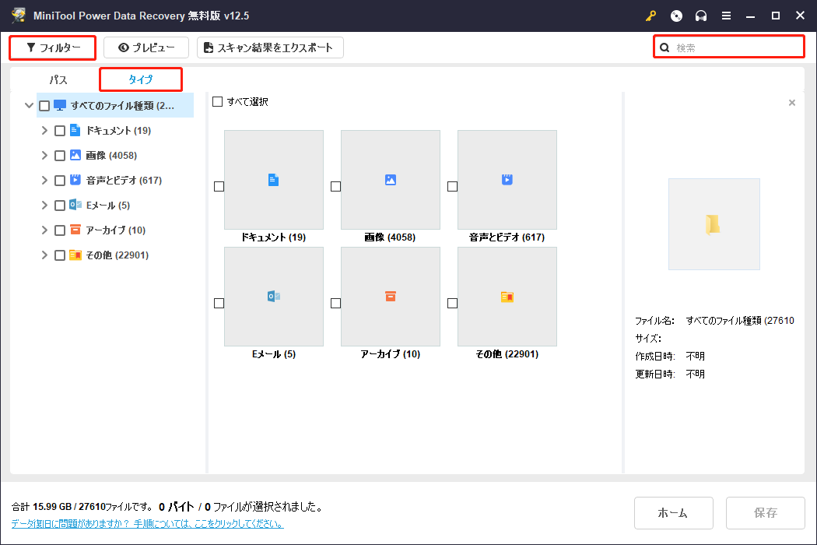Collapse the すべてのファイル種類 tree node
817x545 pixels.
point(30,105)
